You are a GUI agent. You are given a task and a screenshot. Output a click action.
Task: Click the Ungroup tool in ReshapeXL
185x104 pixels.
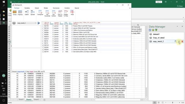[x=20, y=13]
